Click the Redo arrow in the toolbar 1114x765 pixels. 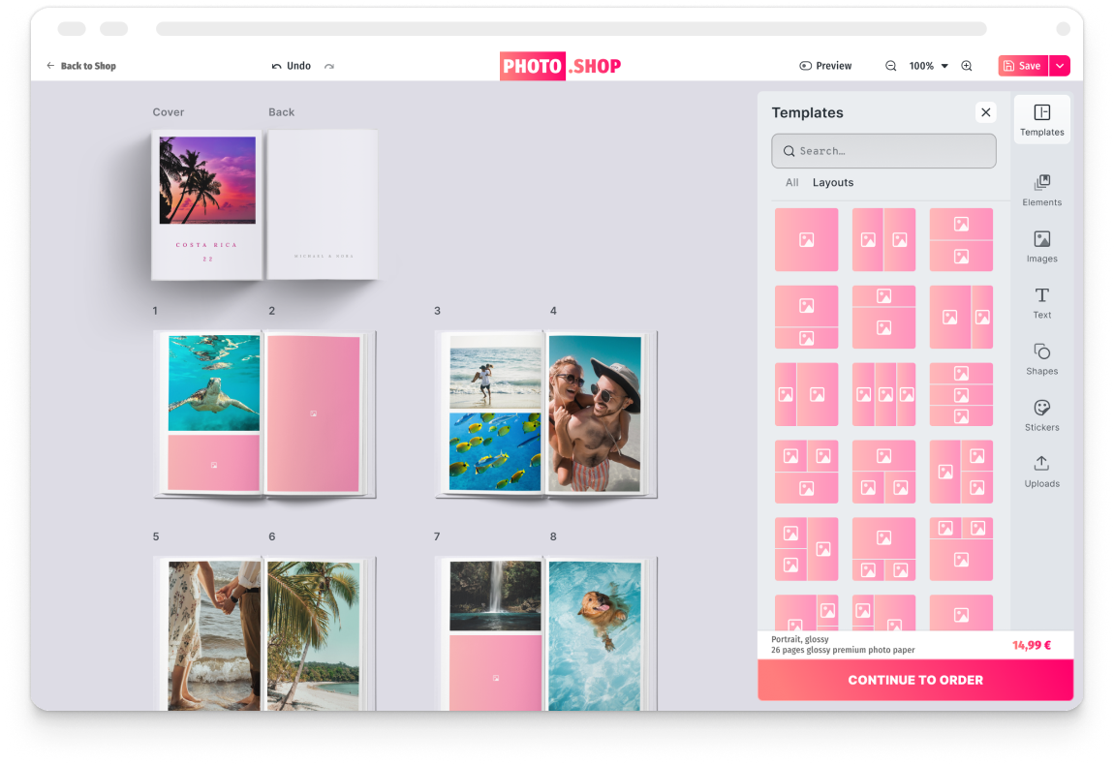[x=327, y=65]
